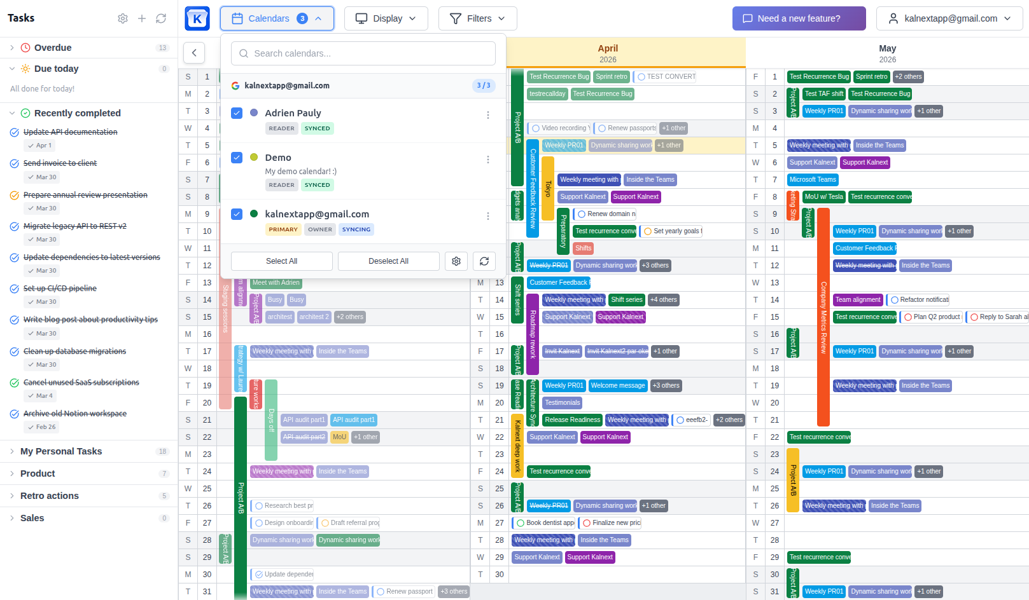The width and height of the screenshot is (1029, 600).
Task: Click Need a new feature button
Action: pos(799,18)
